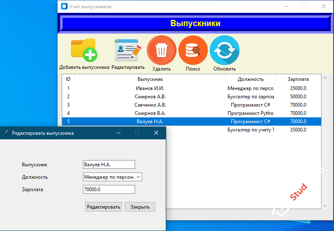Focus the Зарплата input with 70000.0
Image resolution: width=334 pixels, height=231 pixels.
[109, 189]
